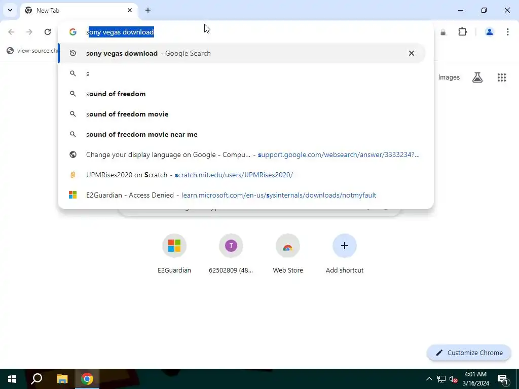Remove sony vegas download suggestion
519x389 pixels.
(x=412, y=53)
